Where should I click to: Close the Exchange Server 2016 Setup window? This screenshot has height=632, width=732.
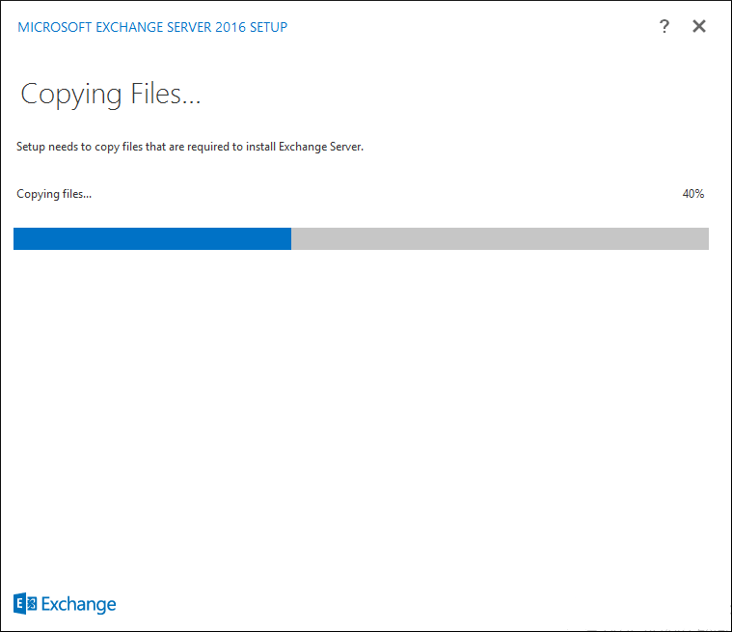coord(699,26)
